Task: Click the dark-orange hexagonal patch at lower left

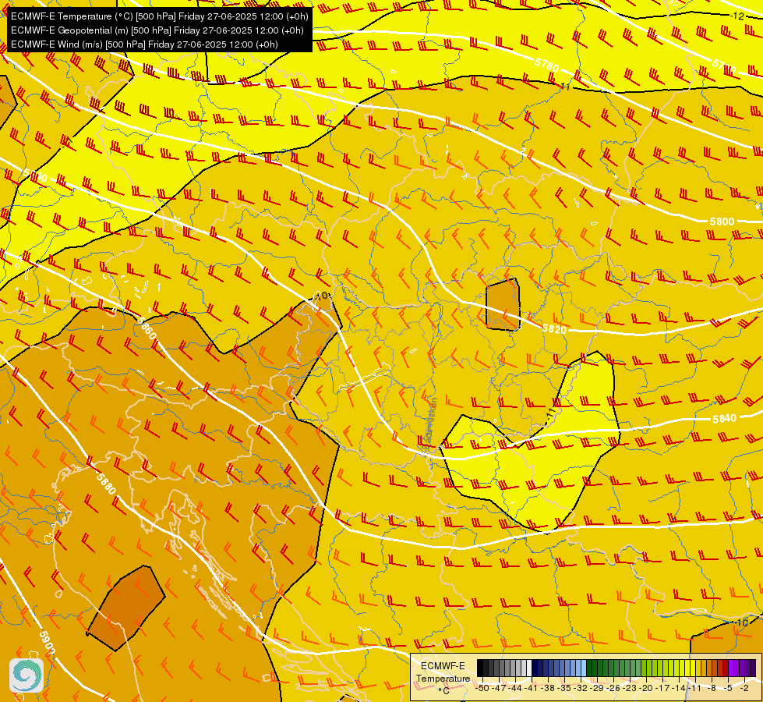Action: 126,608
